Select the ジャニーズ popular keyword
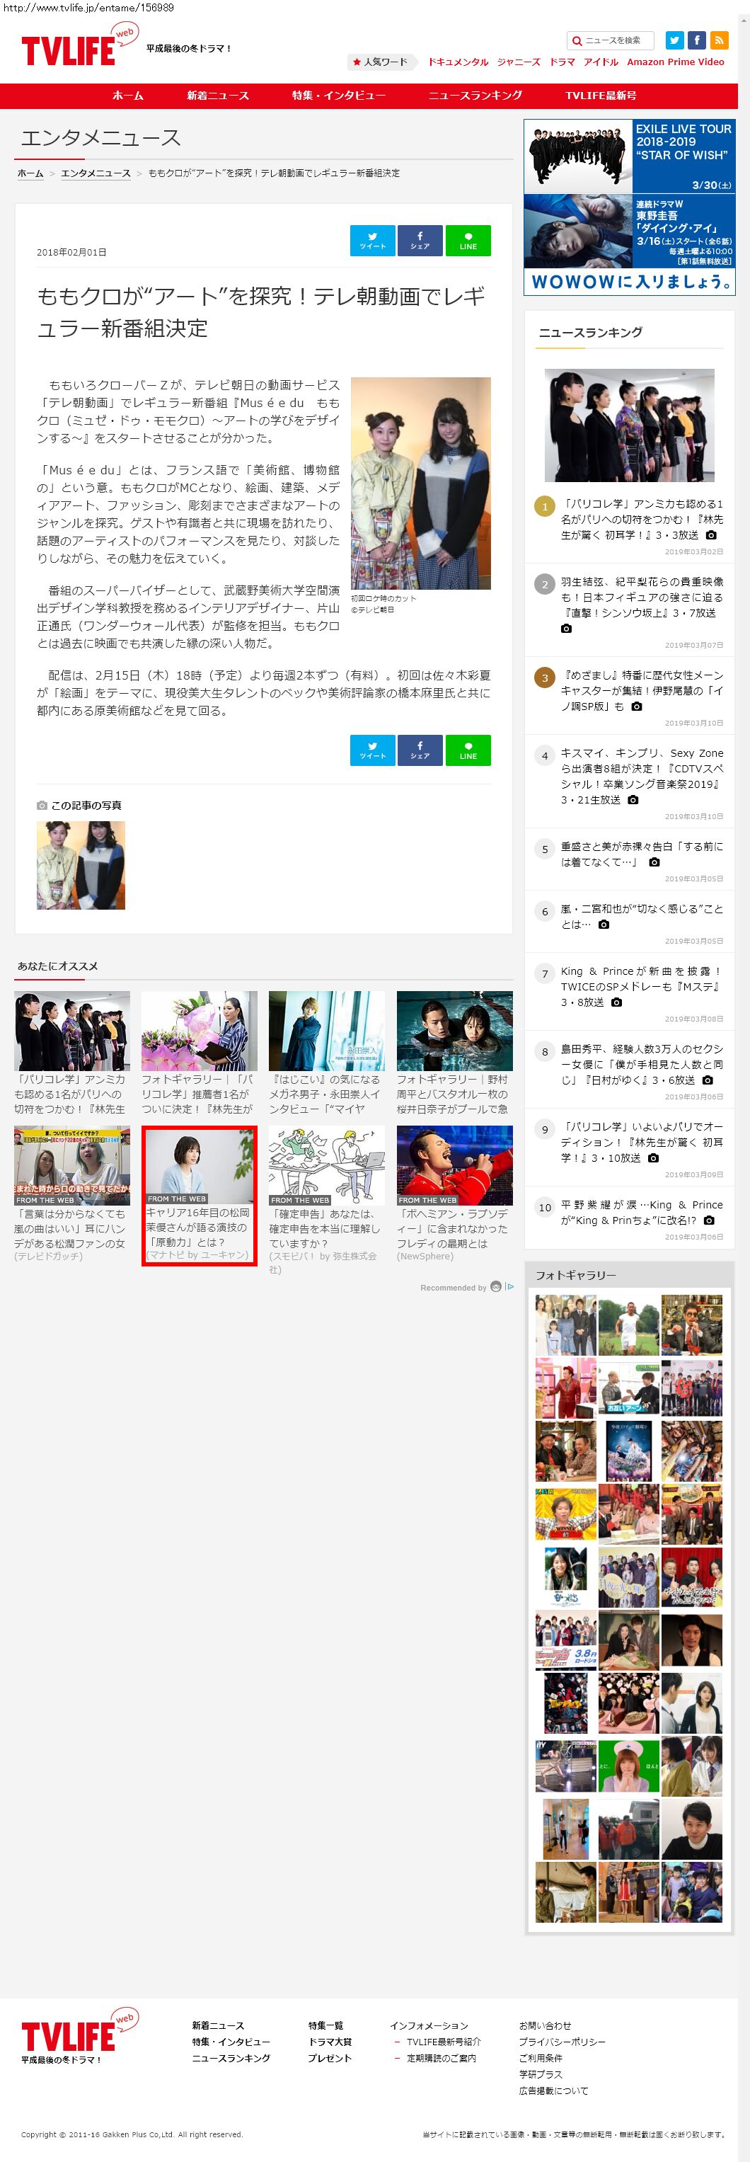The image size is (750, 2162). (519, 62)
